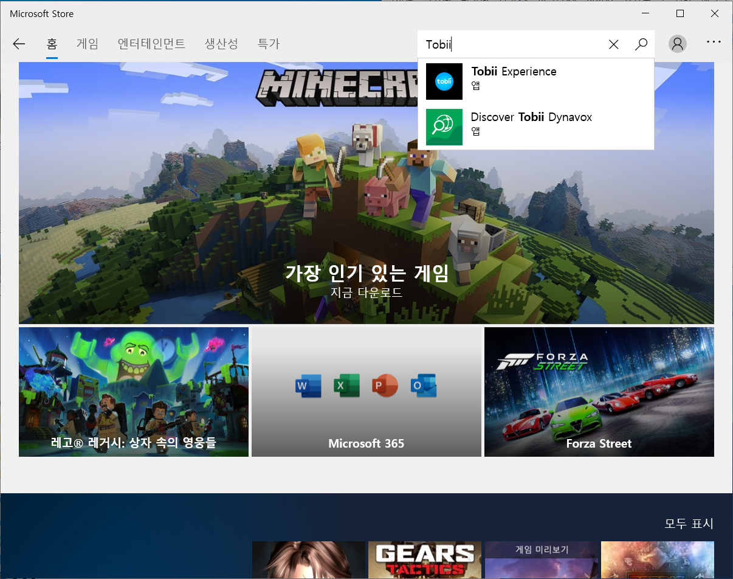Screen dimensions: 733x579
Task: Click the Excel icon in Microsoft 365 tile
Action: 346,386
